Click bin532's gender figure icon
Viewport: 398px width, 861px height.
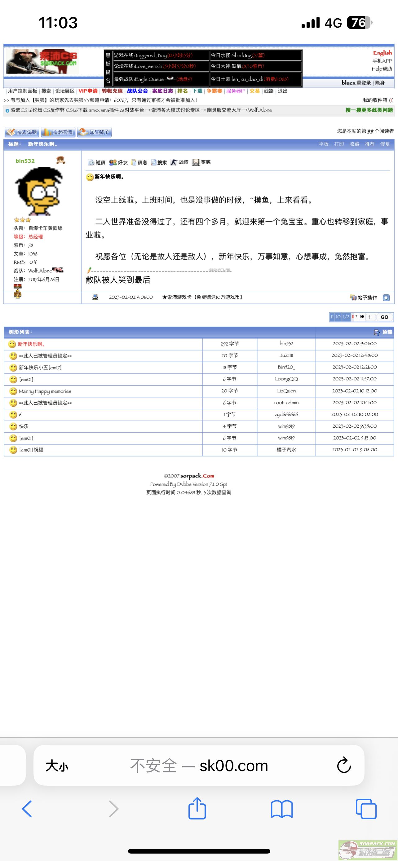[x=60, y=161]
